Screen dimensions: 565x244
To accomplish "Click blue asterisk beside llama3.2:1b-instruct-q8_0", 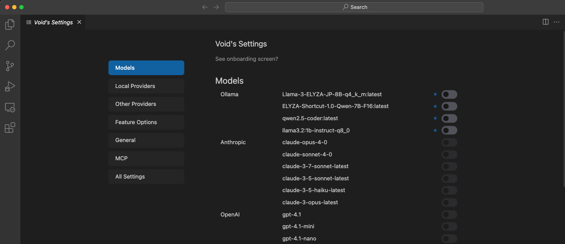I will 435,131.
